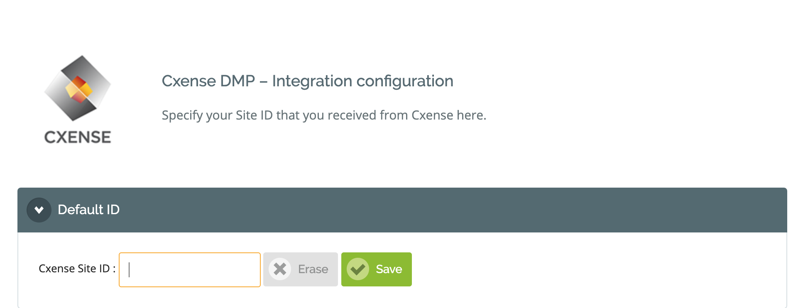
Task: Click the gray X icon on Erase
Action: click(280, 269)
